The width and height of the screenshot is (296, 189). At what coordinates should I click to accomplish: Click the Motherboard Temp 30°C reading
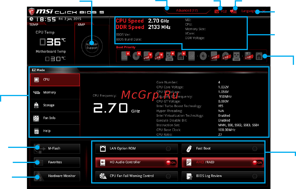click(x=55, y=59)
